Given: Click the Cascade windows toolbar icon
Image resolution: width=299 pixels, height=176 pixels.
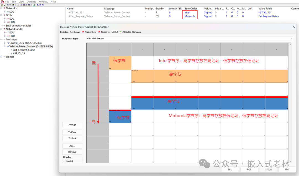Looking at the screenshot, I should pyautogui.click(x=38, y=5).
